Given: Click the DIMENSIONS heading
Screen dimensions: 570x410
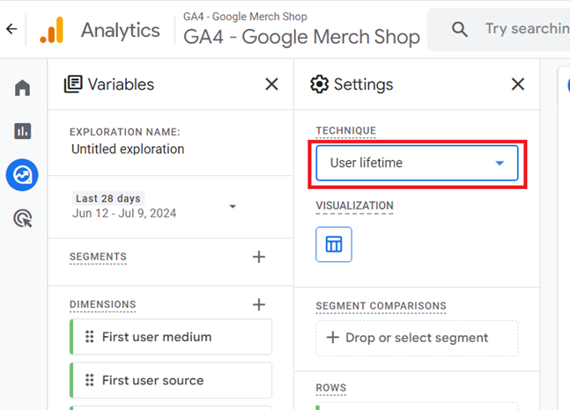Looking at the screenshot, I should click(x=103, y=304).
